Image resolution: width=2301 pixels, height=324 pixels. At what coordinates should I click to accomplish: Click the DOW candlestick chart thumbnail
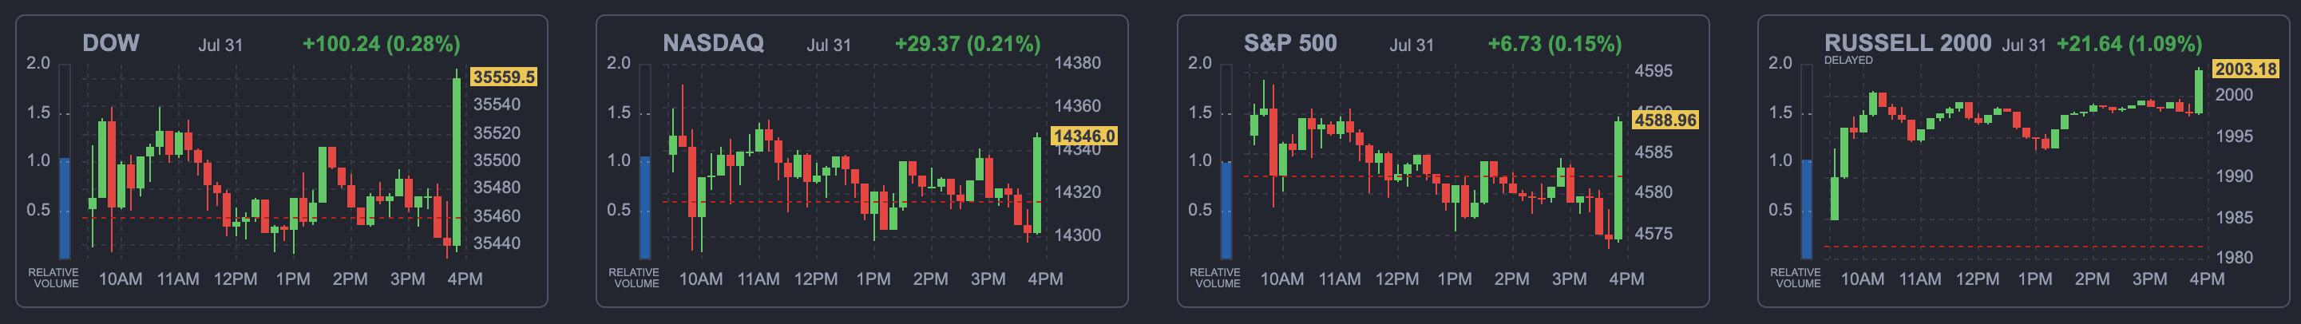click(x=272, y=163)
